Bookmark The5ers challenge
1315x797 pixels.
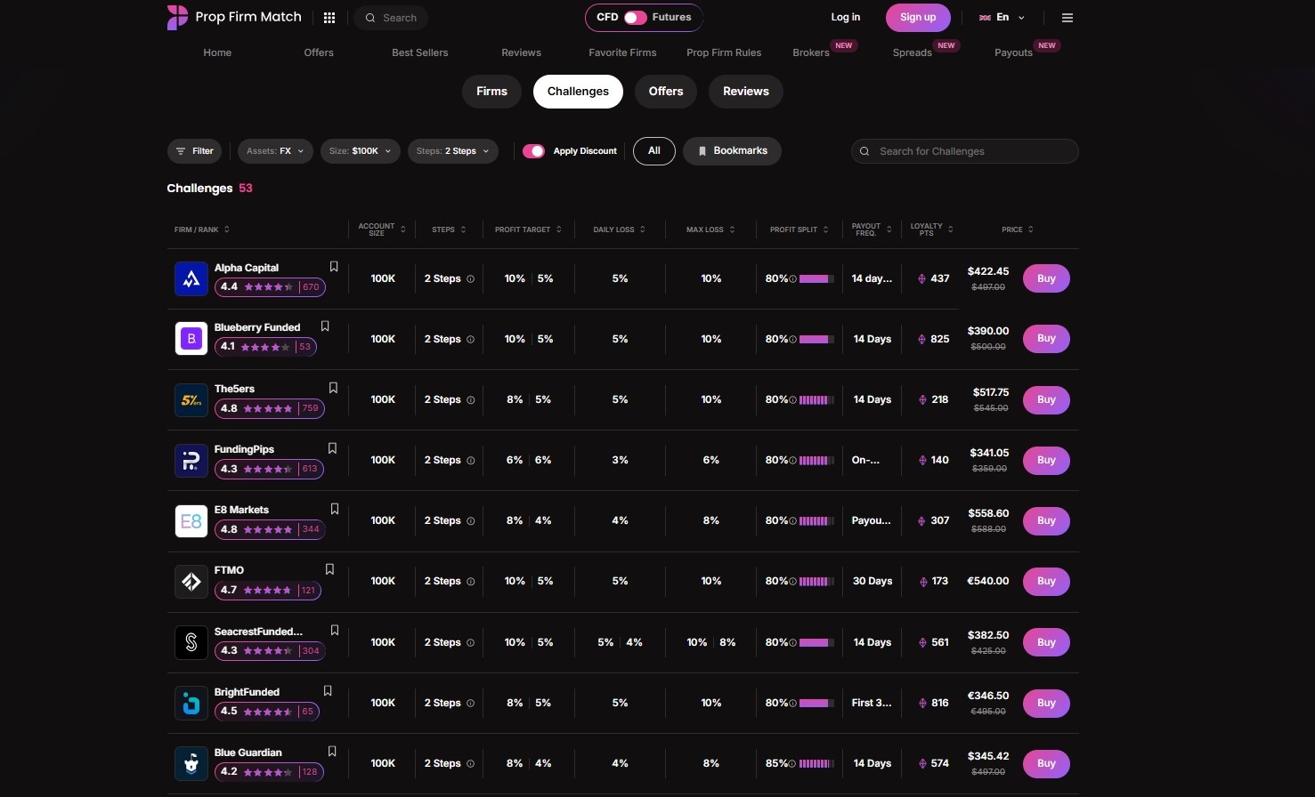[x=333, y=388]
